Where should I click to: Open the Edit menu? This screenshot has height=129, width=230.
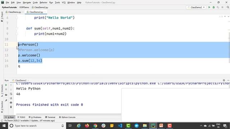(x=13, y=3)
